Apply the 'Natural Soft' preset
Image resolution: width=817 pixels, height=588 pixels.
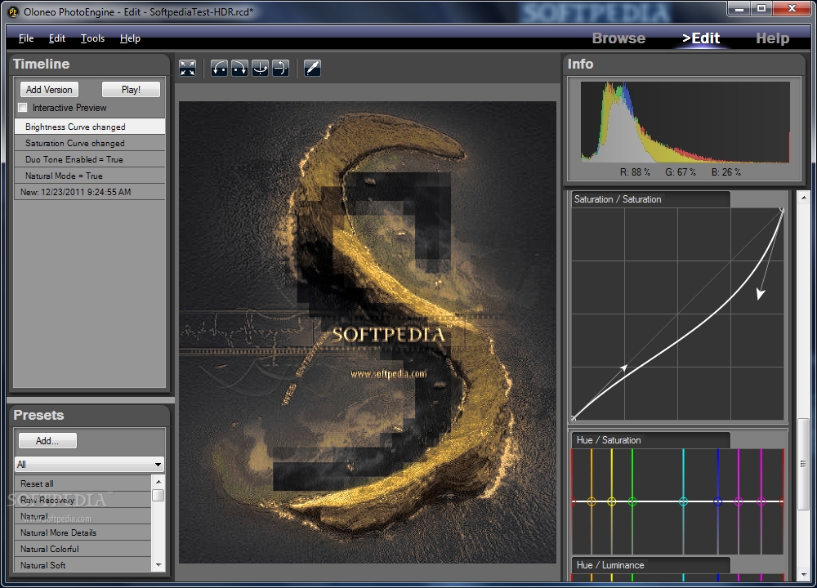(83, 564)
